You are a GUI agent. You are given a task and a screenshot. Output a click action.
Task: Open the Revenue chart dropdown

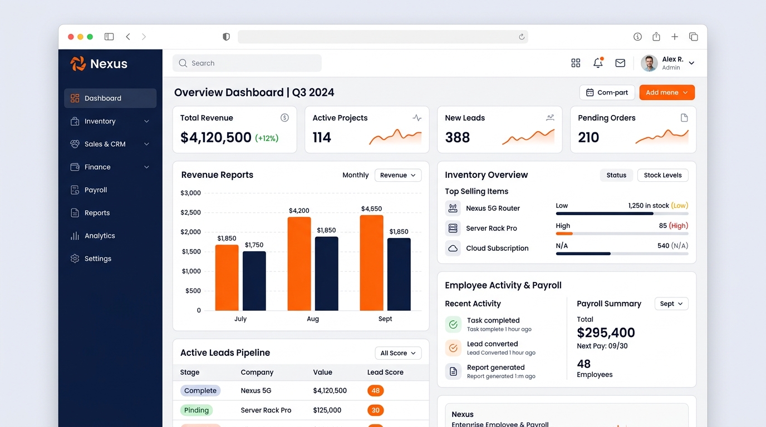pyautogui.click(x=398, y=175)
